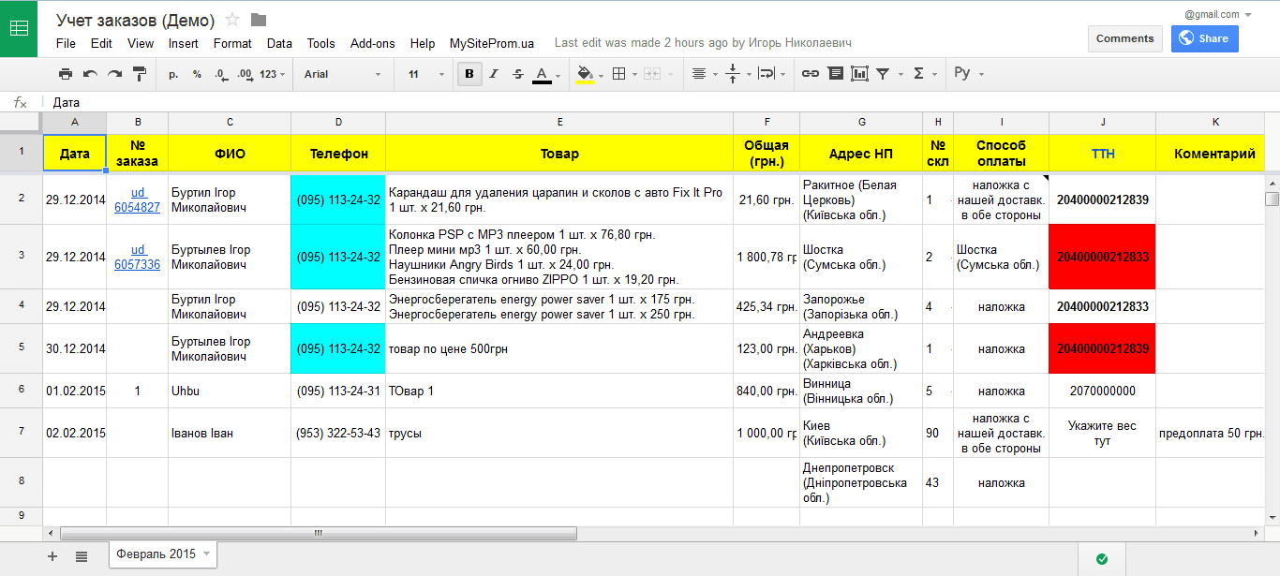The width and height of the screenshot is (1280, 576).
Task: Open the Σ functions menu
Action: coord(924,74)
